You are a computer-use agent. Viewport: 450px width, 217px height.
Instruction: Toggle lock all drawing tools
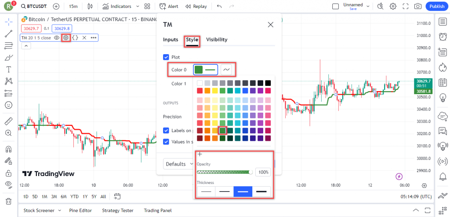click(9, 173)
